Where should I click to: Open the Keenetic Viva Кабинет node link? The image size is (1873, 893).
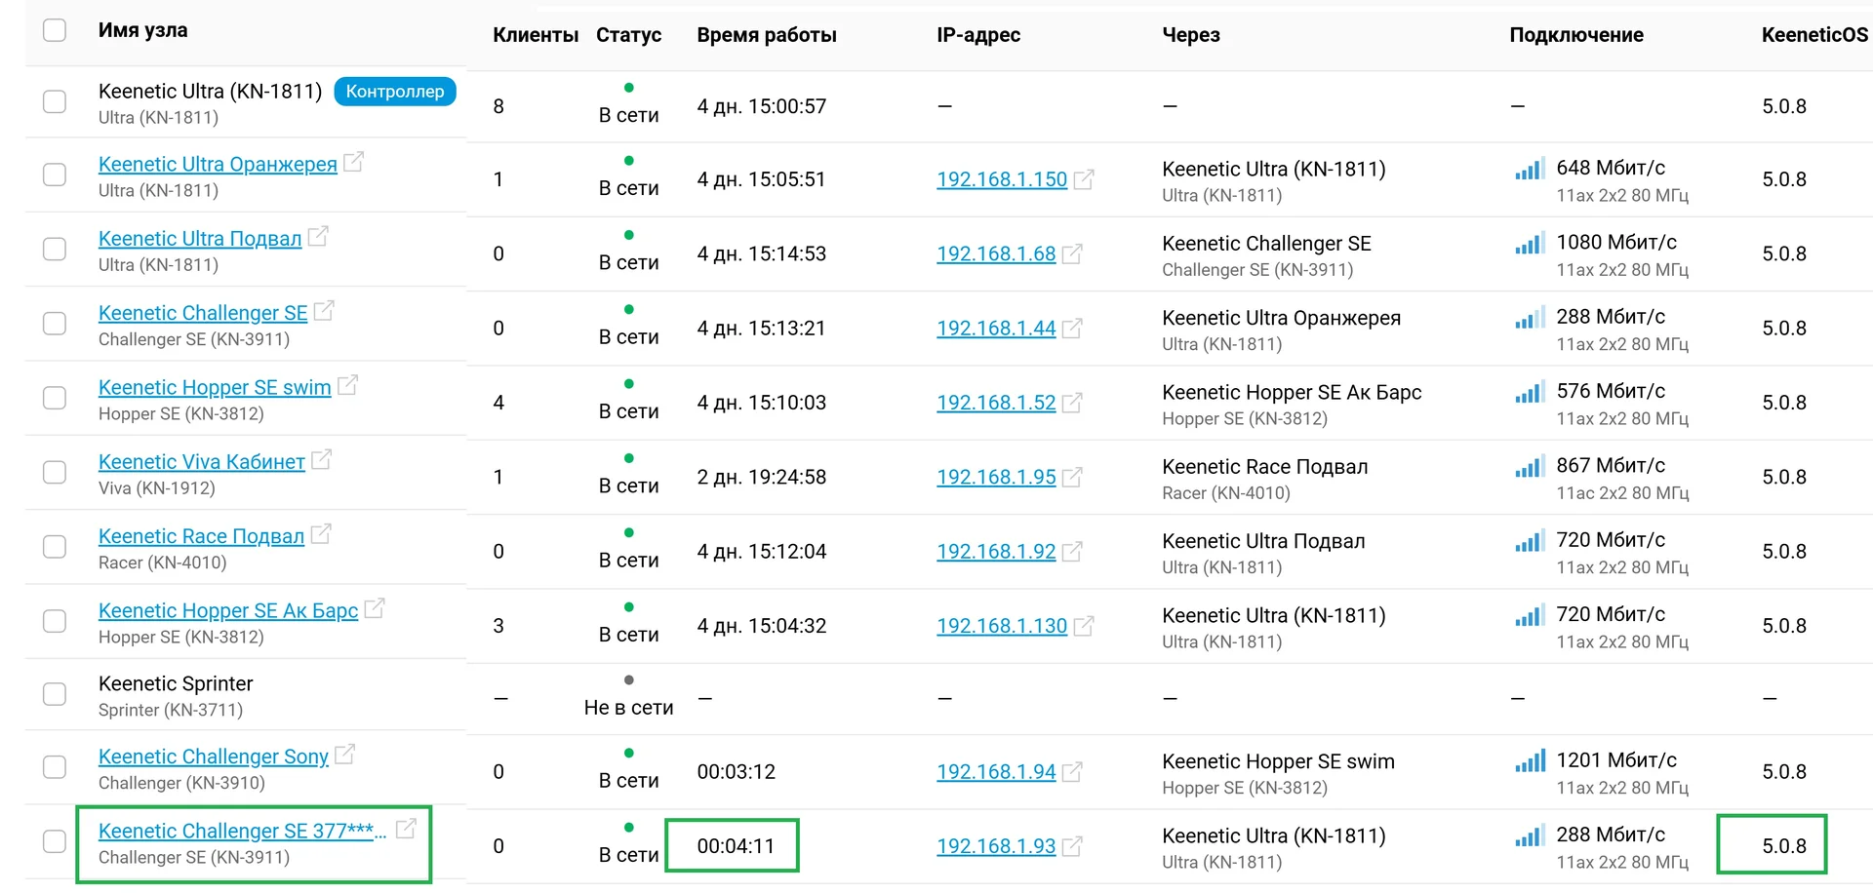click(202, 461)
